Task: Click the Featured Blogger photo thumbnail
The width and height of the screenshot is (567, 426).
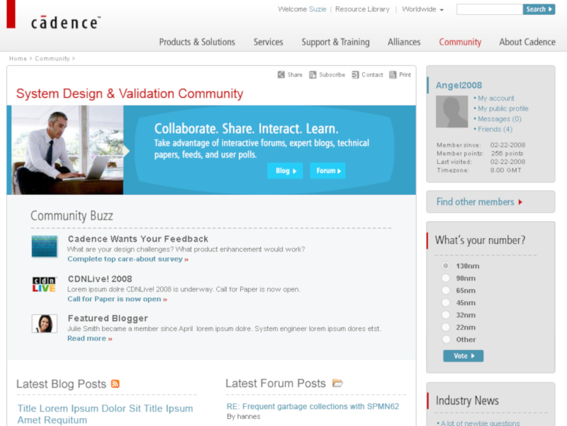Action: click(44, 324)
